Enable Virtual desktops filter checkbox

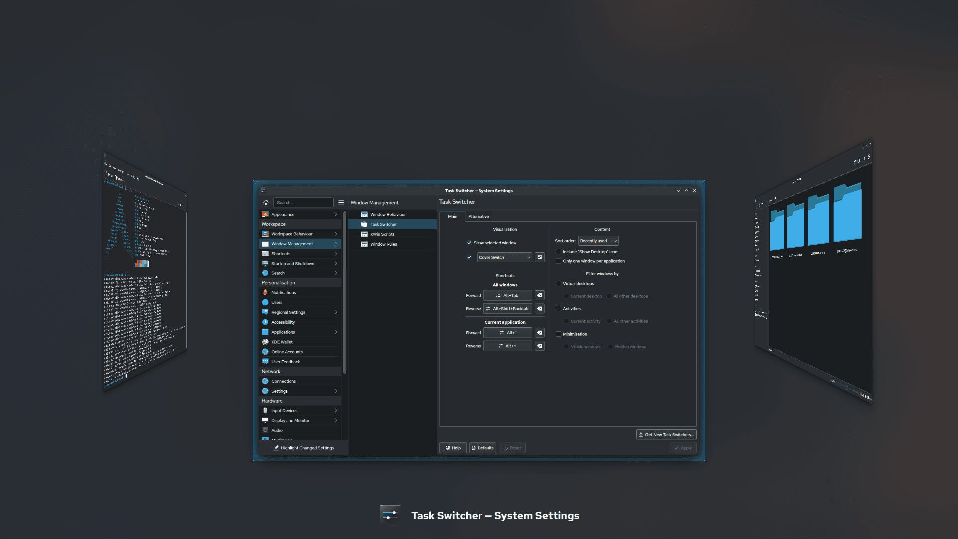point(558,284)
